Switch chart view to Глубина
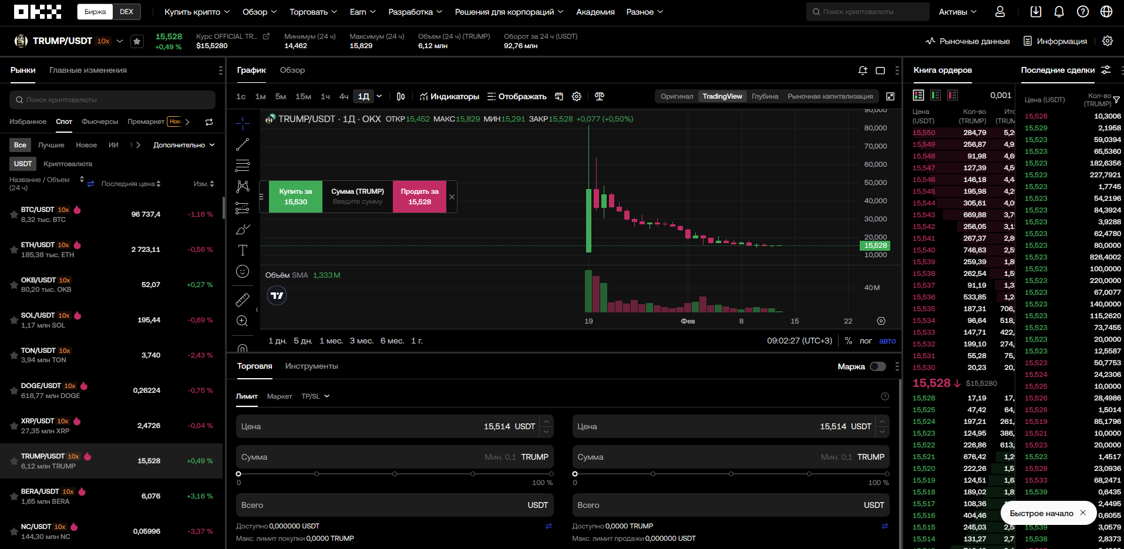This screenshot has width=1124, height=549. click(765, 96)
